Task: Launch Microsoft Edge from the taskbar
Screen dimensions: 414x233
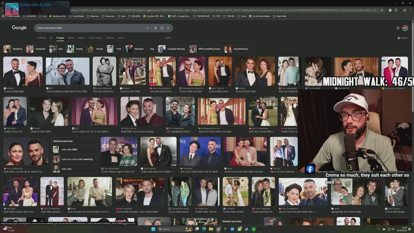Action: pyautogui.click(x=204, y=229)
